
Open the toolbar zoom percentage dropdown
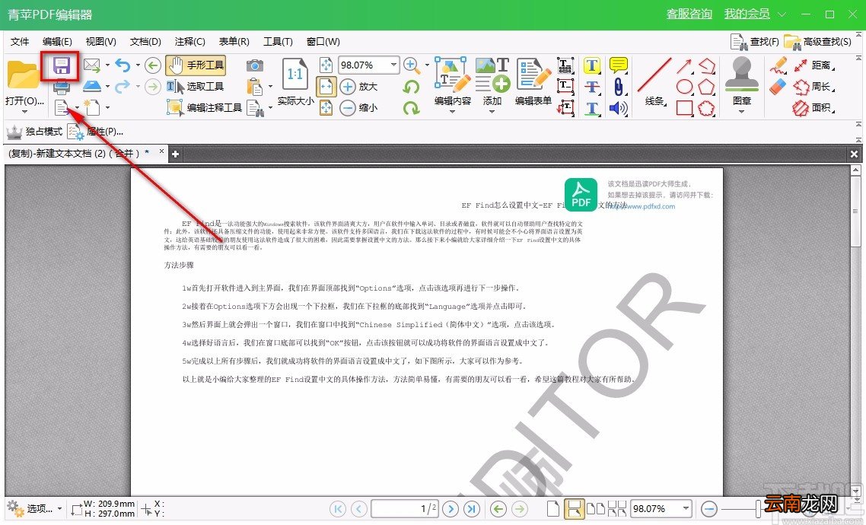[x=393, y=65]
